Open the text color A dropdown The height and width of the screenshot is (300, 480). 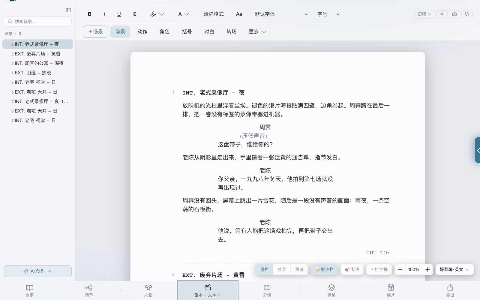pyautogui.click(x=183, y=14)
